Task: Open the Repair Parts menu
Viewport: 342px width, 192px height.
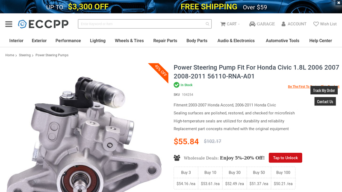Action: [x=165, y=41]
